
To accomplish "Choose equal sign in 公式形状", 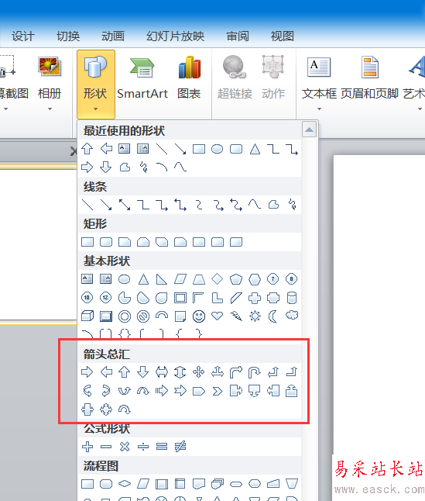I will pyautogui.click(x=162, y=447).
